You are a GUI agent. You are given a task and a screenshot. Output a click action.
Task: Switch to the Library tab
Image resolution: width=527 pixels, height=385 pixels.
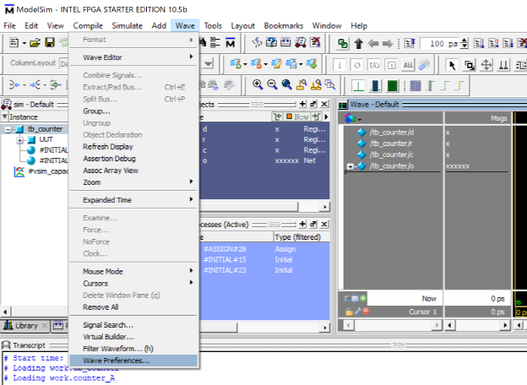point(25,325)
